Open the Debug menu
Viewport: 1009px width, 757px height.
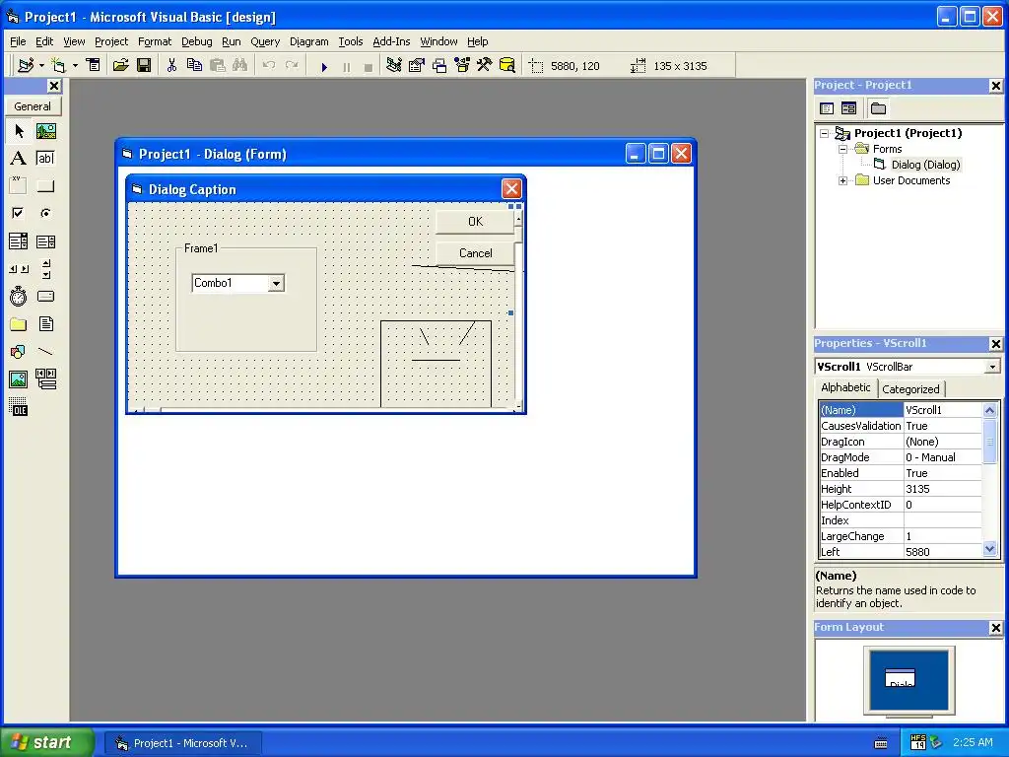pyautogui.click(x=196, y=41)
